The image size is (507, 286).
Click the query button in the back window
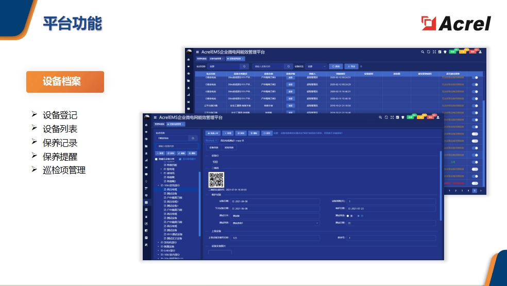pos(336,66)
